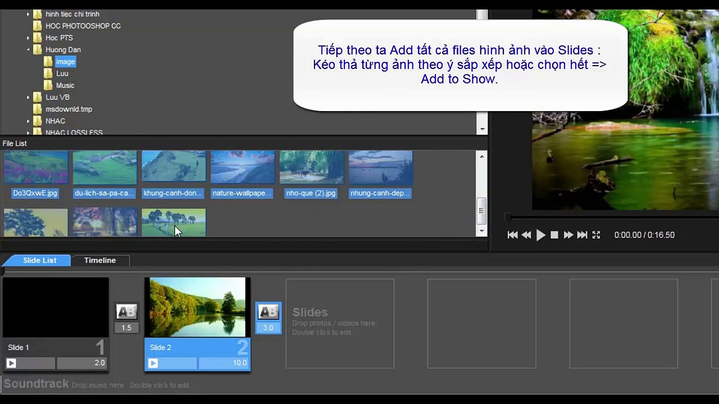Expand the Luu VB folder
The width and height of the screenshot is (719, 404).
(x=28, y=97)
